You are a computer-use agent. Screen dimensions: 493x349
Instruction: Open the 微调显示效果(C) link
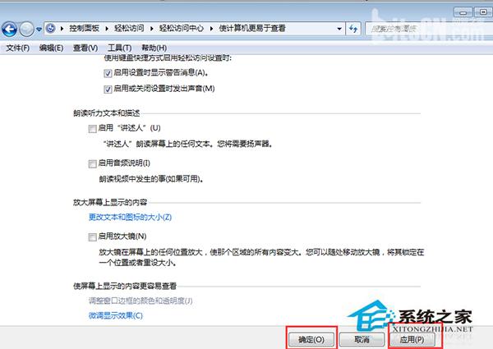coord(116,315)
